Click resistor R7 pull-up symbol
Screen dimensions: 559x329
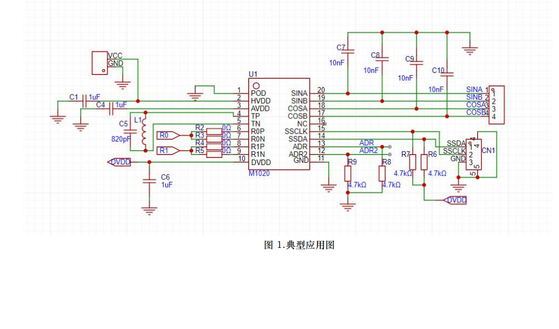coord(413,162)
